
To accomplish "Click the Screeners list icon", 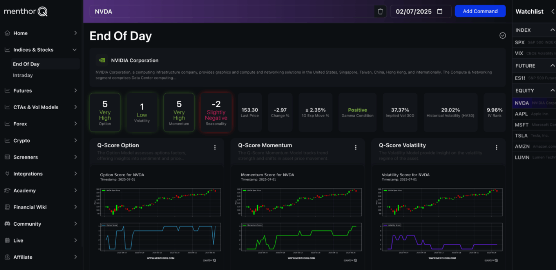I will [7, 157].
